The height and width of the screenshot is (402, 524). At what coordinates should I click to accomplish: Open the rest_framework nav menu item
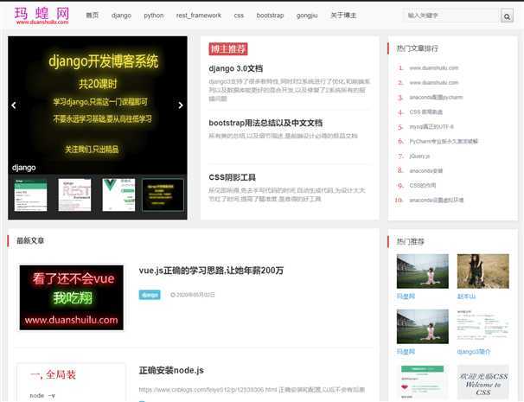pos(199,16)
